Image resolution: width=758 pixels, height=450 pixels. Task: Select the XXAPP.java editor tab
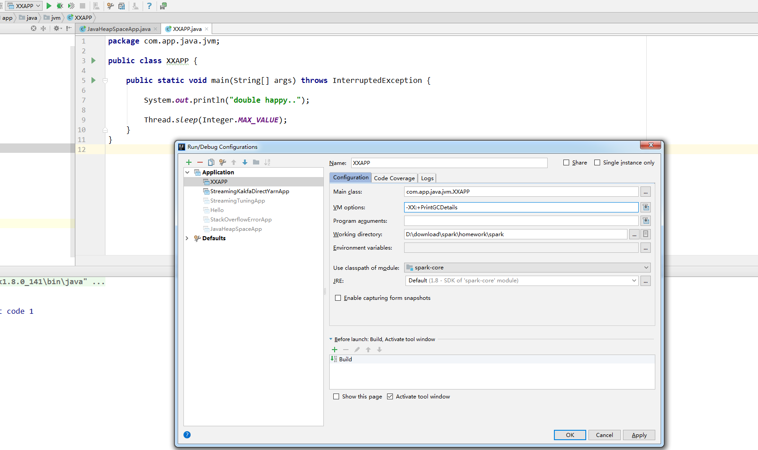point(187,29)
